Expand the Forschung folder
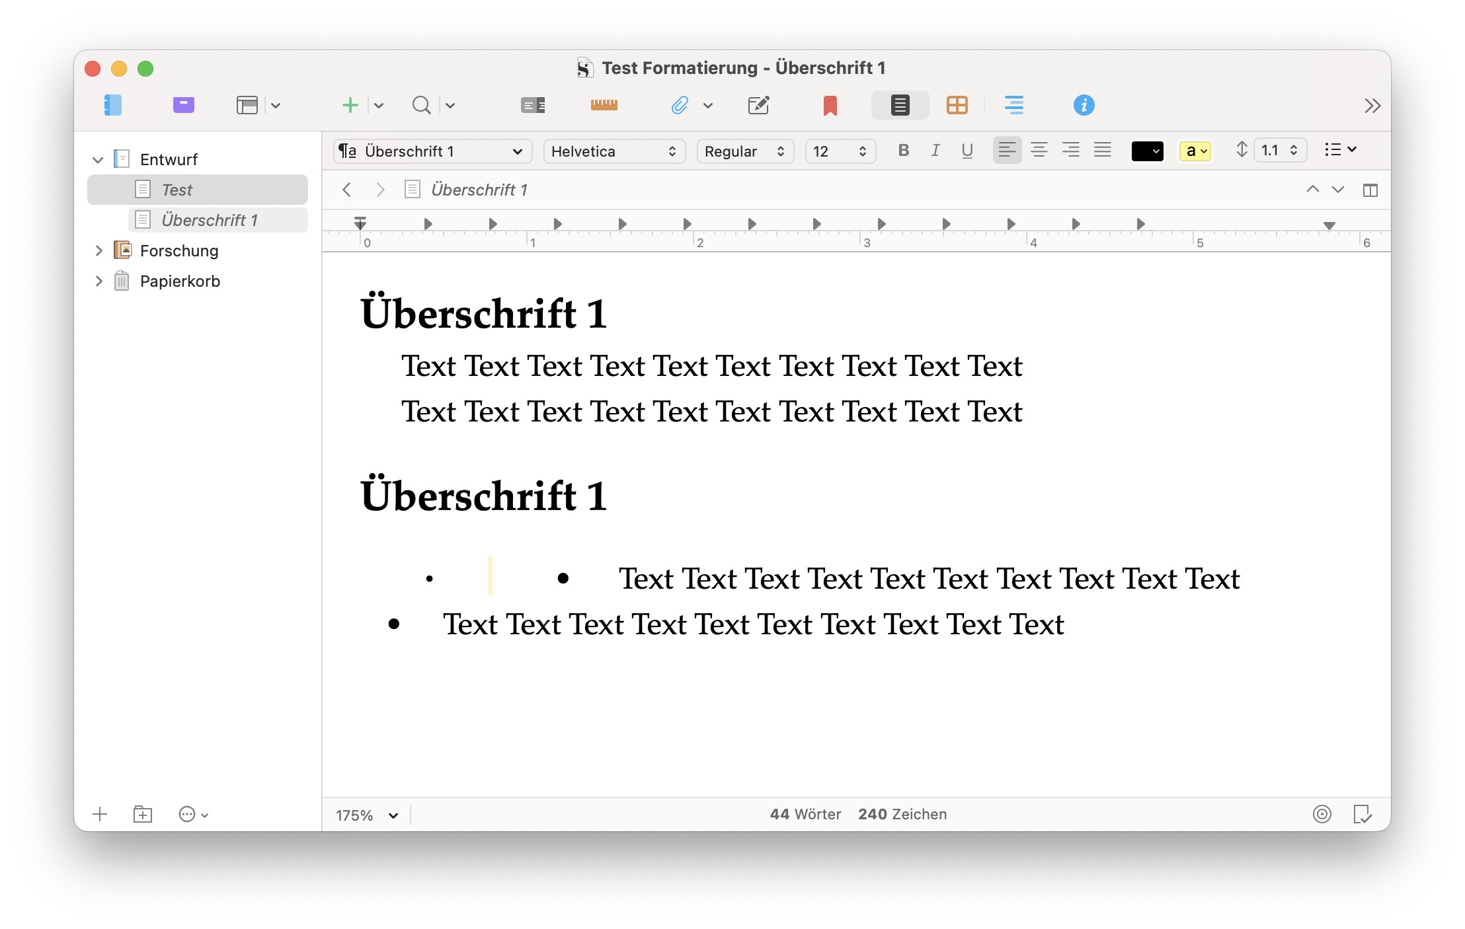This screenshot has width=1465, height=929. pyautogui.click(x=99, y=250)
